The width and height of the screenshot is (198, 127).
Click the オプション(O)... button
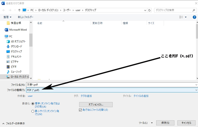pos(96,104)
